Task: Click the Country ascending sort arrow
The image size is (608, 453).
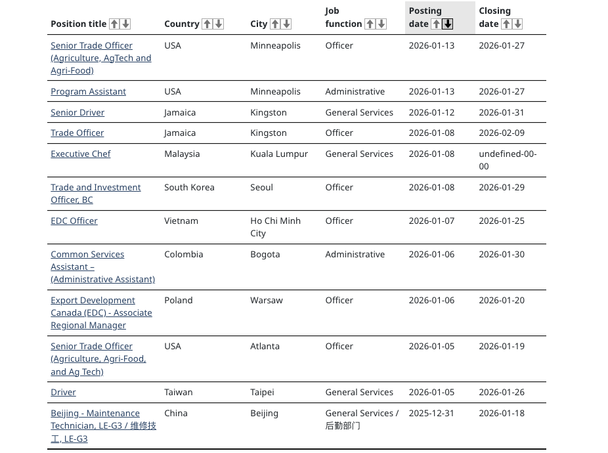Action: coord(206,24)
